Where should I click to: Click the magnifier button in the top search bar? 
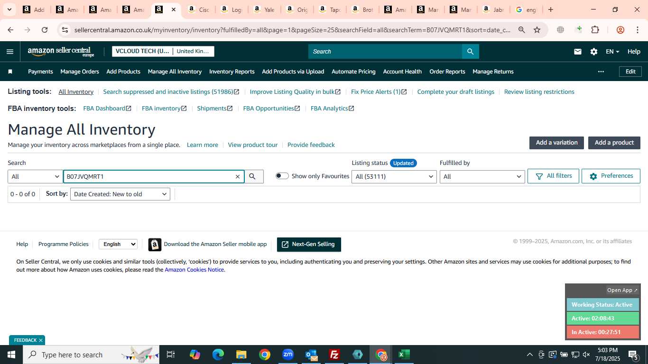coord(470,52)
